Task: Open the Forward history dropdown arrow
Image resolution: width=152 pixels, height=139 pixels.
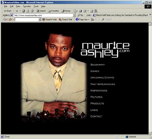Action: pyautogui.click(x=20, y=11)
